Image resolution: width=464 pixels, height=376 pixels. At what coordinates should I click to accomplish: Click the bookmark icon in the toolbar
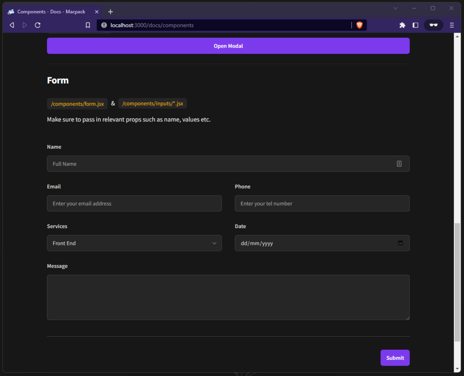pos(88,25)
